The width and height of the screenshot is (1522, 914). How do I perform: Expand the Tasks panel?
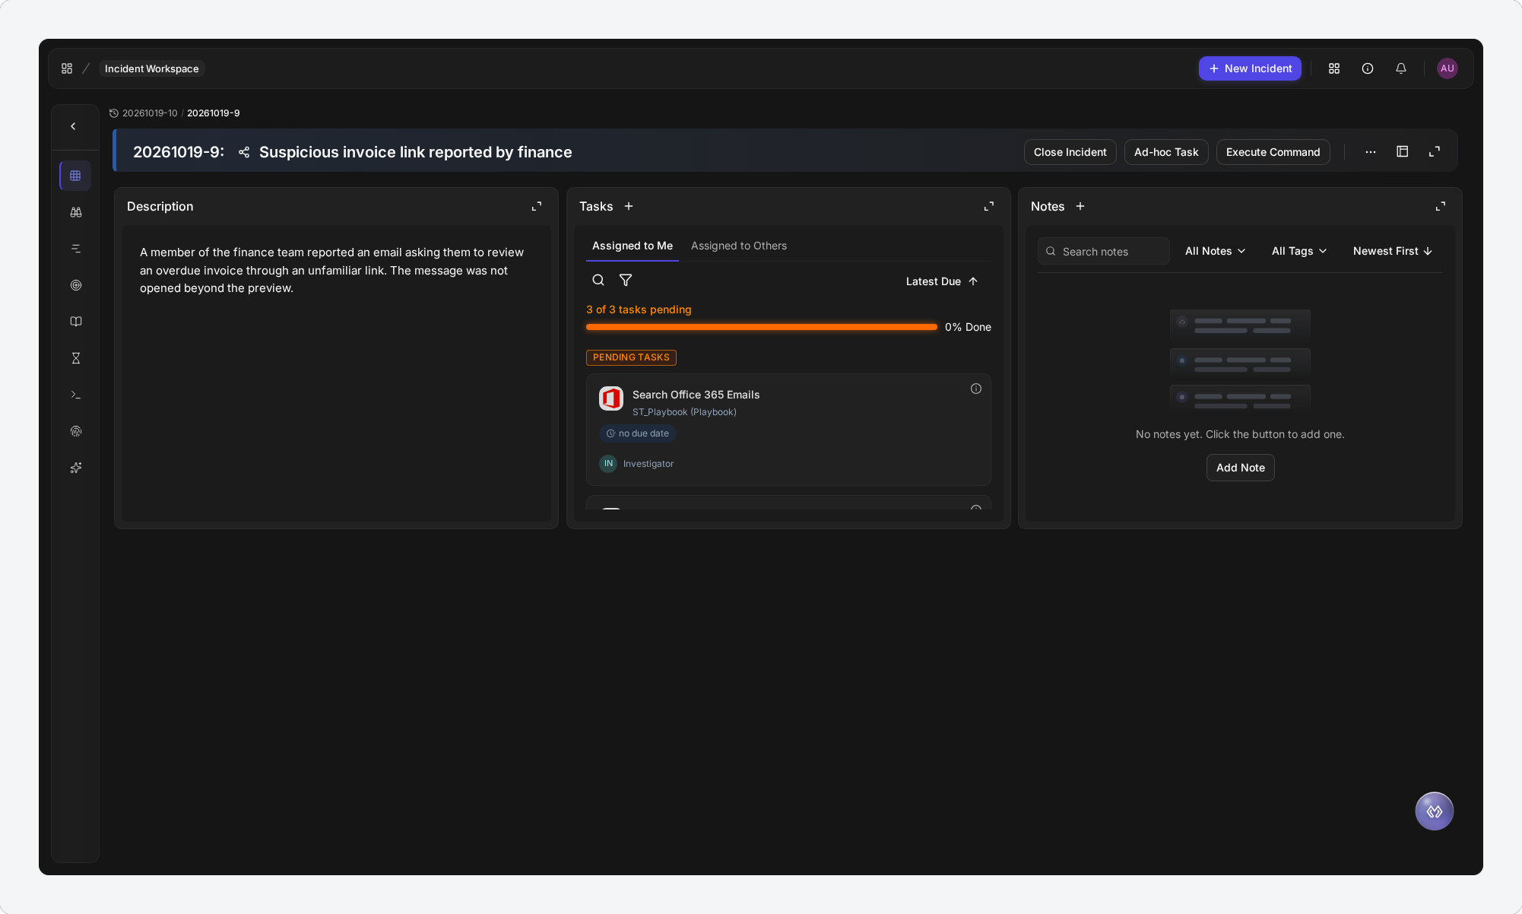pos(989,206)
